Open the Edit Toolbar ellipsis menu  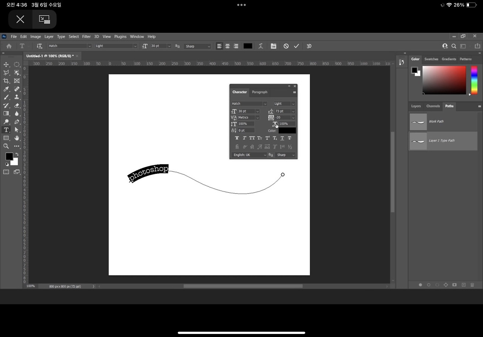click(x=17, y=146)
